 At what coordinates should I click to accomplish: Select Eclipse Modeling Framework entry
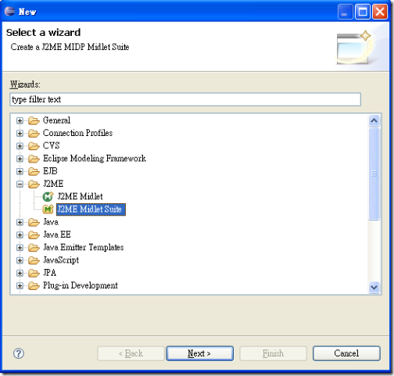click(x=95, y=159)
